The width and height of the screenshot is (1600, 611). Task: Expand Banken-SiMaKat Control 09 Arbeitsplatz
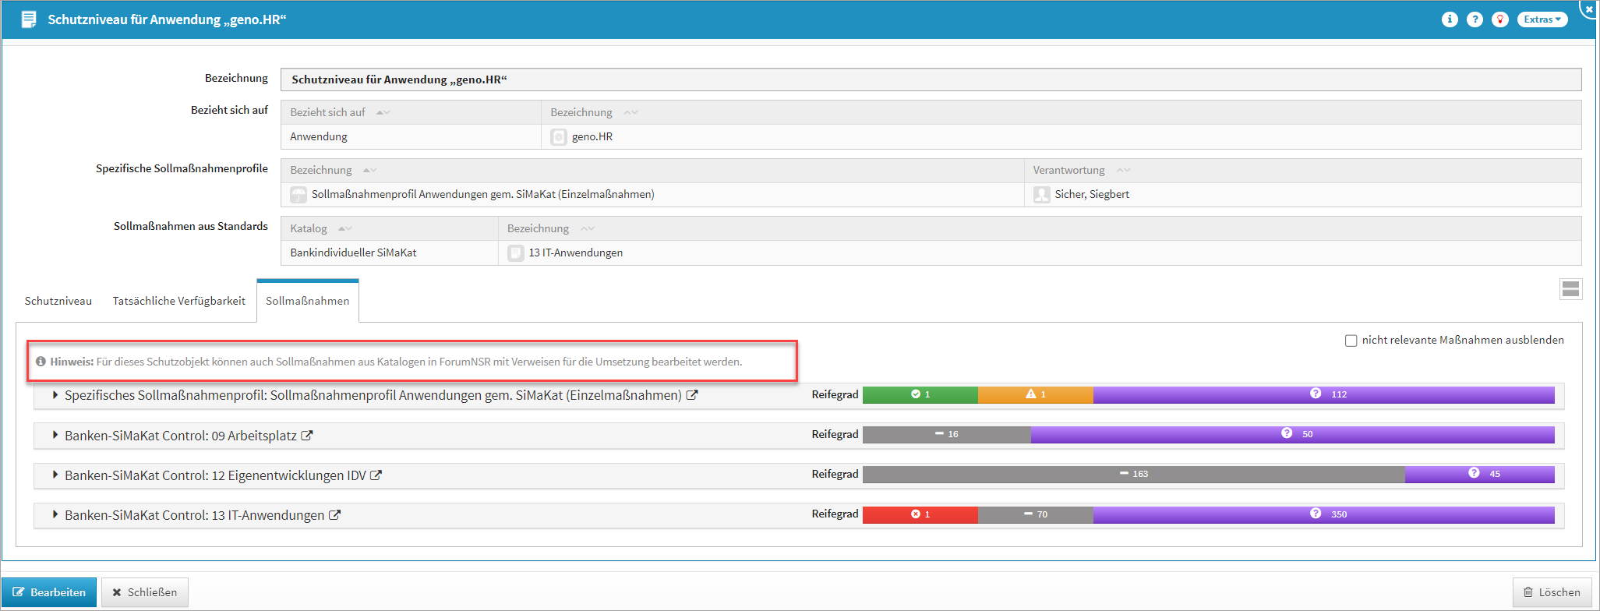tap(55, 435)
